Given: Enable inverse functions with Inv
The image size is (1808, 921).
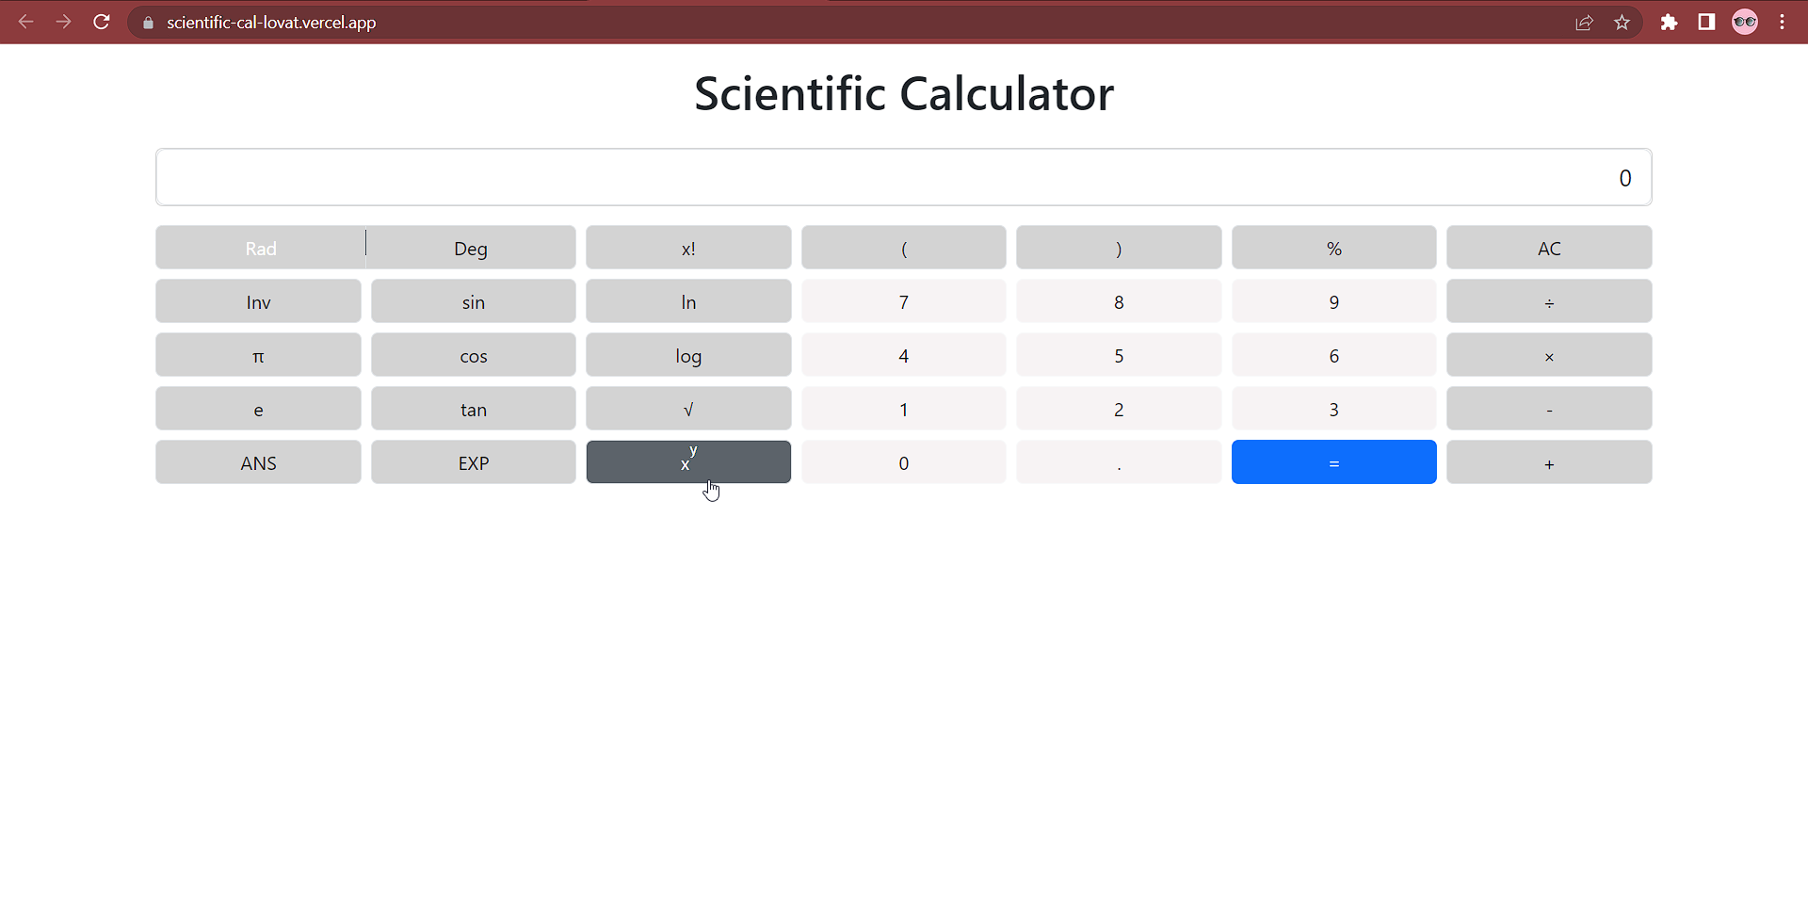Looking at the screenshot, I should [x=258, y=301].
